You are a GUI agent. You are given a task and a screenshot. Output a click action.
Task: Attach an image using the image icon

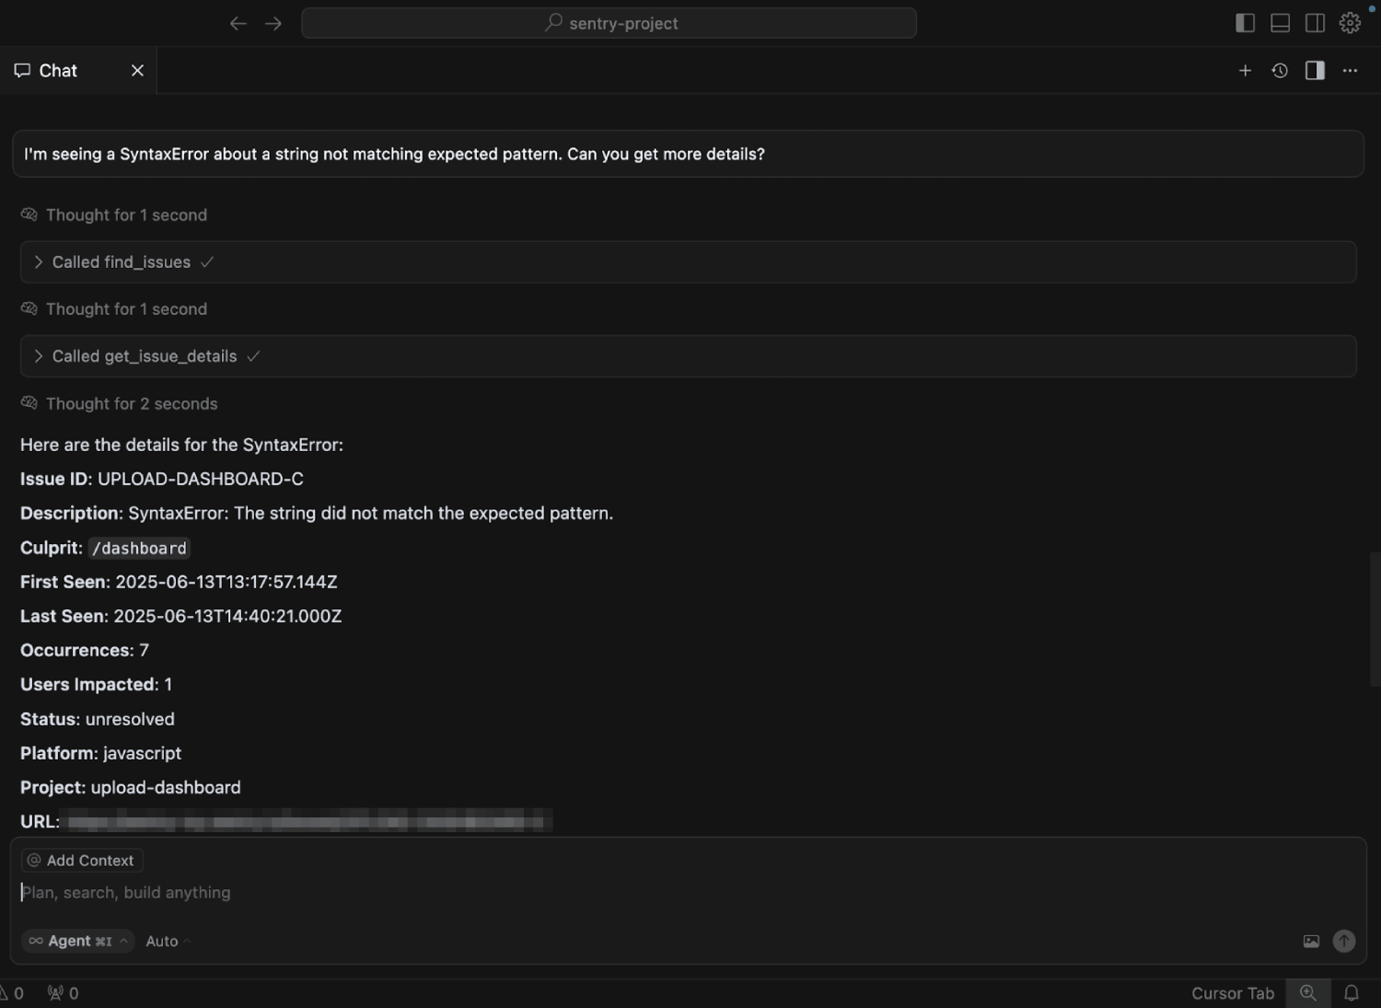pos(1311,941)
